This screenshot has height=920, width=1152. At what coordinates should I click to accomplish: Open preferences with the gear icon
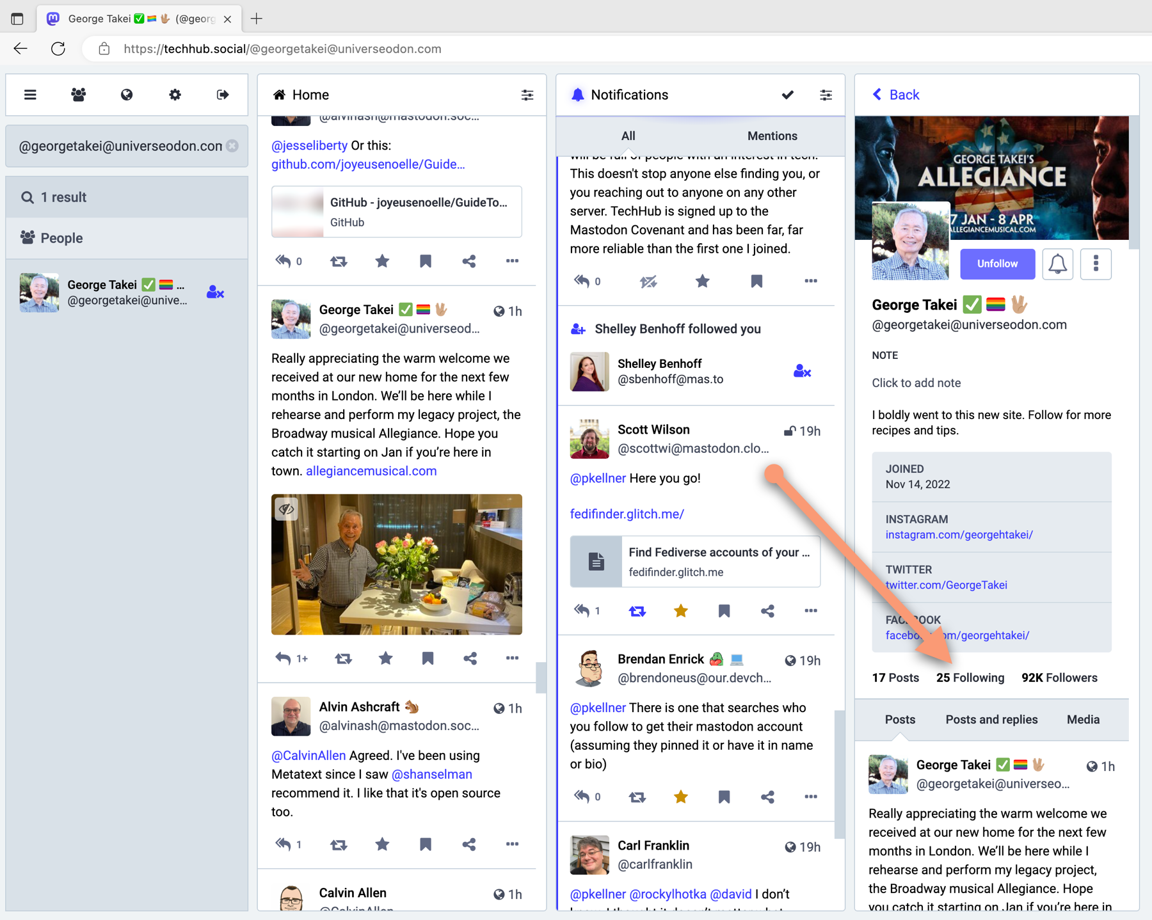point(175,95)
